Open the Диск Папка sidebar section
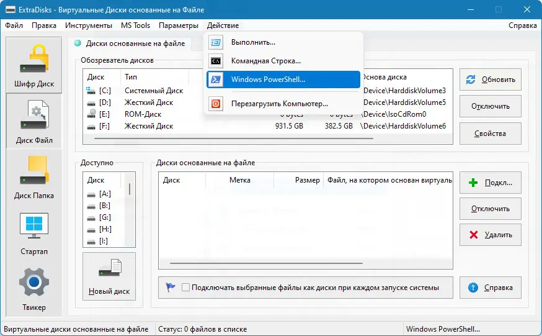The image size is (542, 336). (x=34, y=177)
